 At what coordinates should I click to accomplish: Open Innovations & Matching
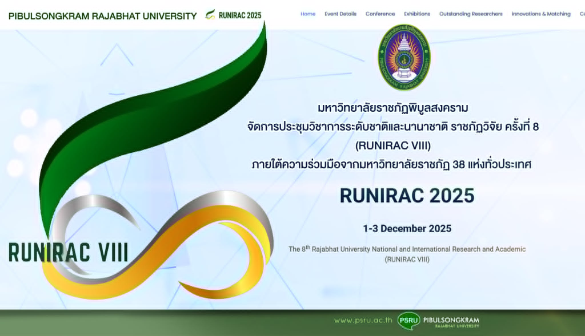[x=540, y=14]
